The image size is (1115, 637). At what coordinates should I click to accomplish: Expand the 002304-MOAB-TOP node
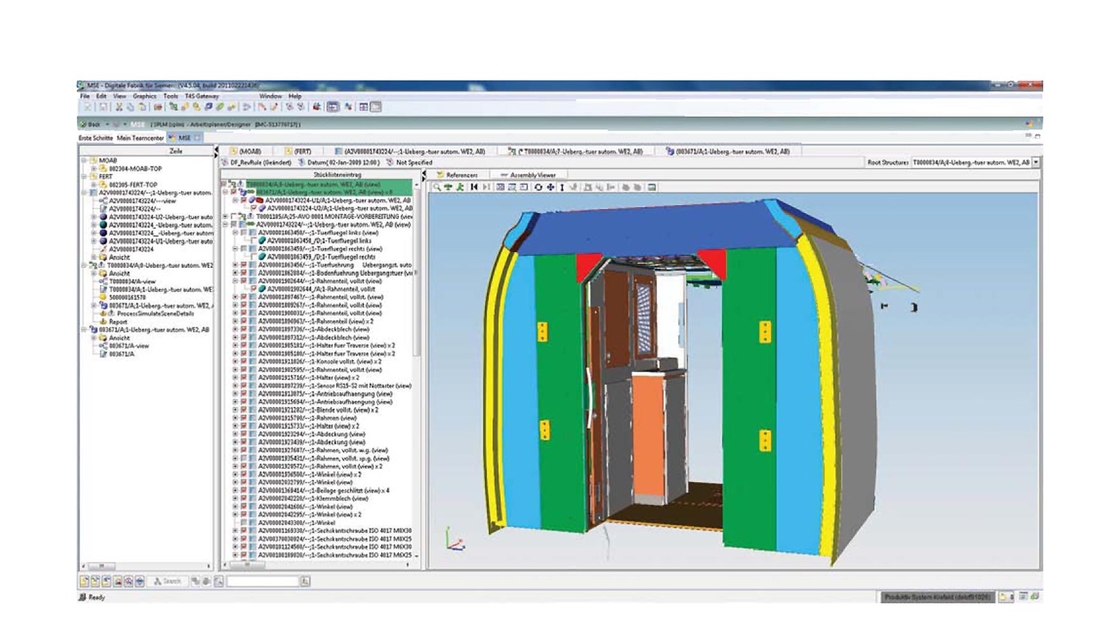pos(94,169)
